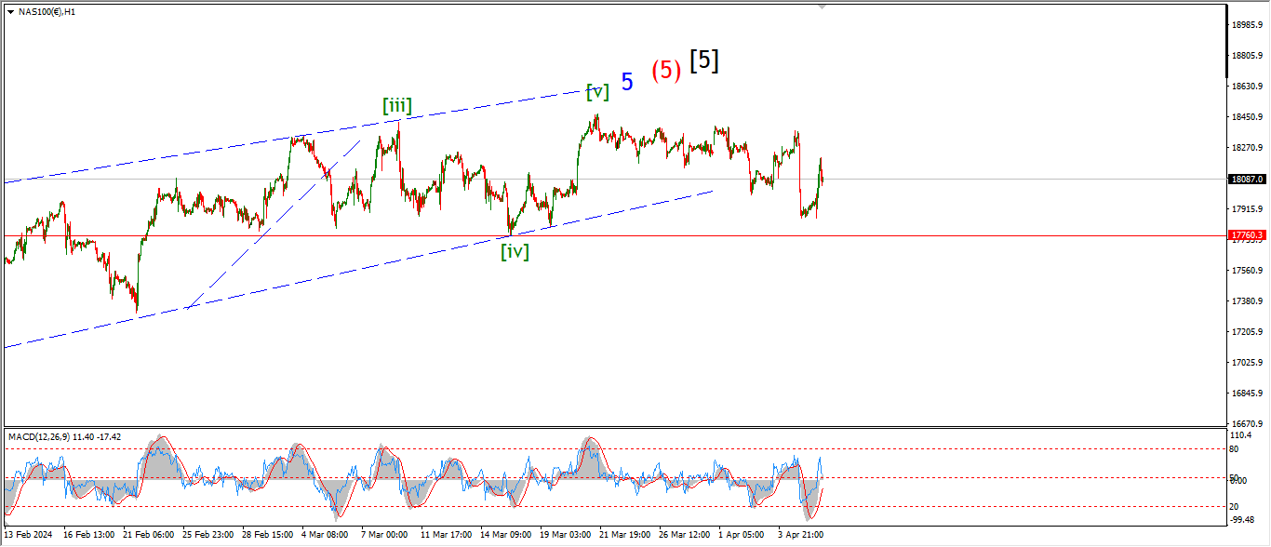Click the NAS100(€),H1 chart title
The image size is (1271, 547).
tap(48, 12)
